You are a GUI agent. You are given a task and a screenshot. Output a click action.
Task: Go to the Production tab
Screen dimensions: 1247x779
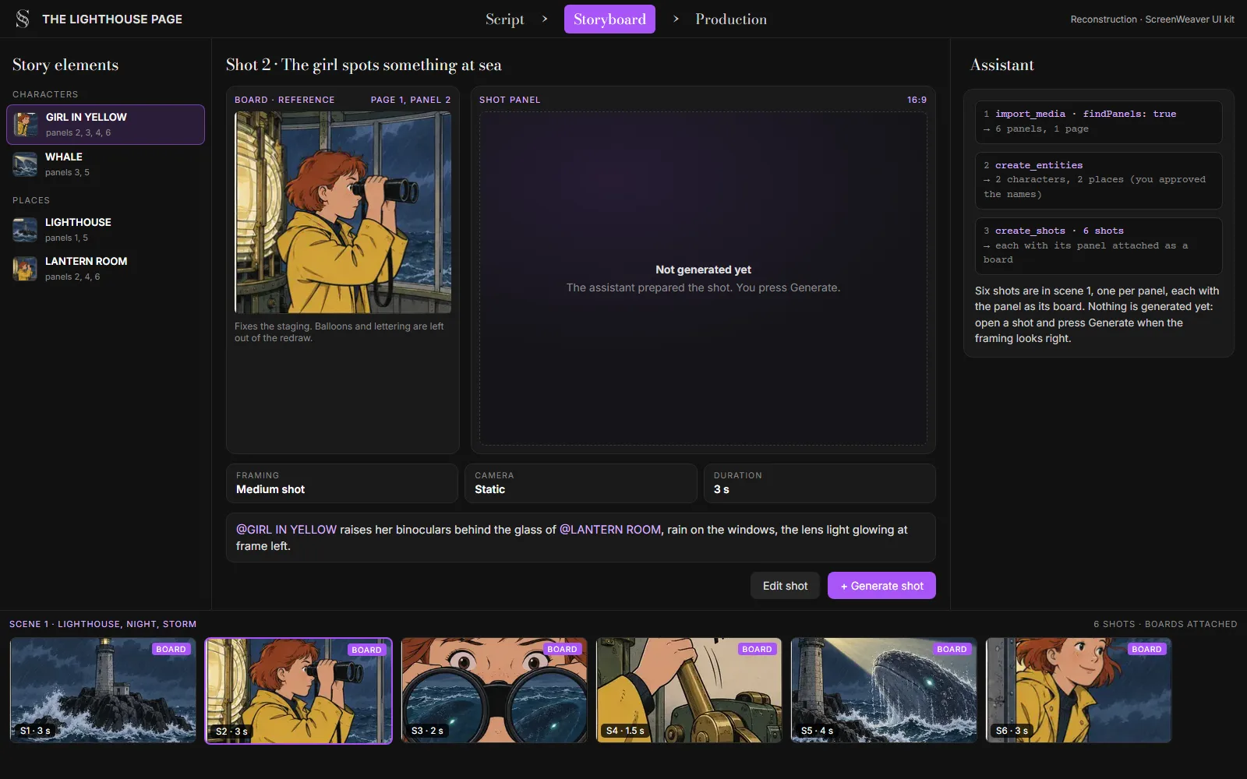(x=731, y=19)
